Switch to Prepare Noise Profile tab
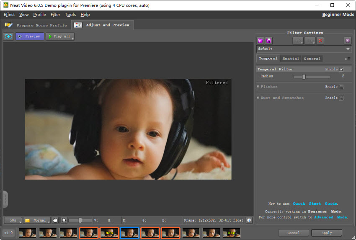 [36, 25]
